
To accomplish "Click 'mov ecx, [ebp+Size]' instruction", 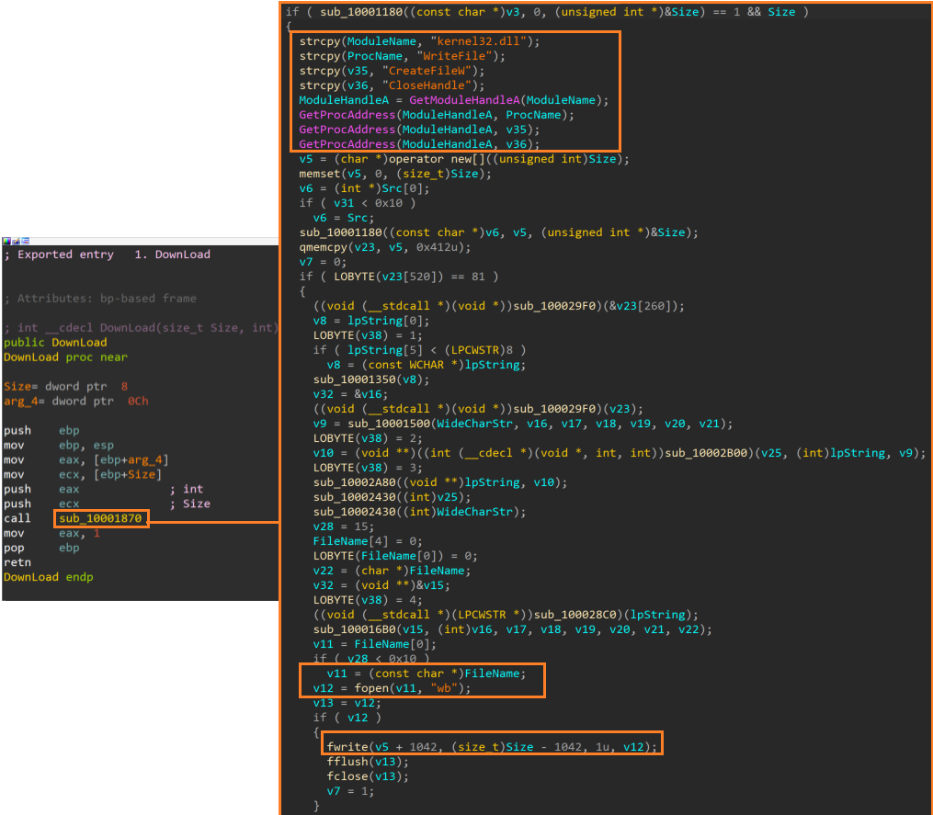I will click(x=83, y=475).
